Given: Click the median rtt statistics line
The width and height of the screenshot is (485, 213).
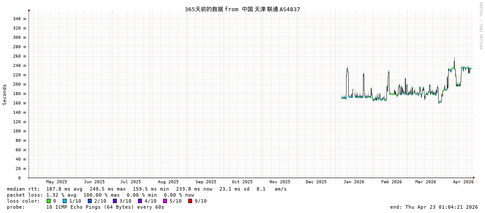Looking at the screenshot, I should pyautogui.click(x=147, y=189).
